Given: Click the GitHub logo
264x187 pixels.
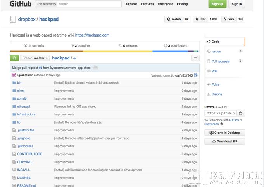Looking at the screenshot, I should coord(21,4).
